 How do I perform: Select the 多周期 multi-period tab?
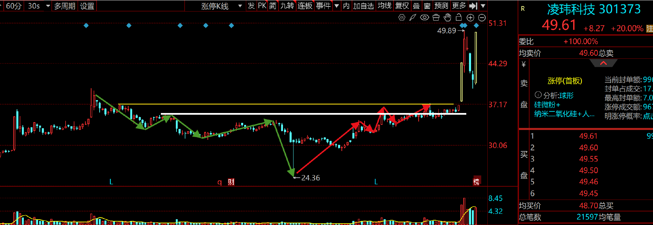(x=65, y=6)
